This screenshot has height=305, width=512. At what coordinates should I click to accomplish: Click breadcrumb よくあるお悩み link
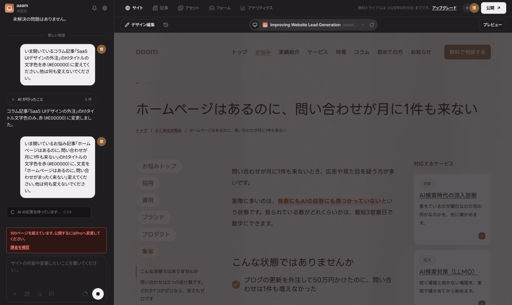pos(168,130)
